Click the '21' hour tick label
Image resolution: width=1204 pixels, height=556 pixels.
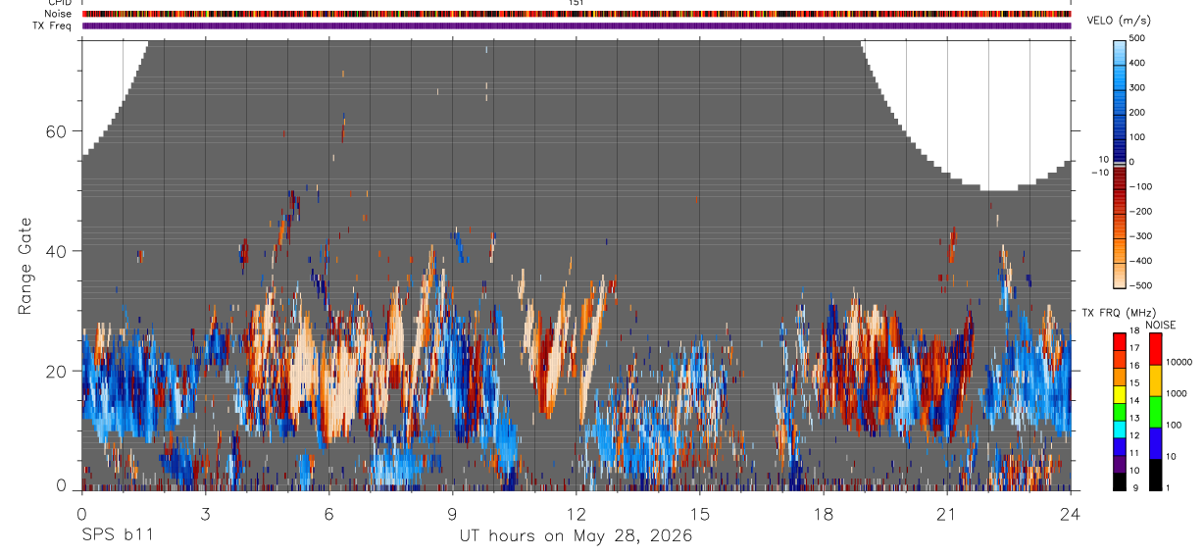pos(946,515)
